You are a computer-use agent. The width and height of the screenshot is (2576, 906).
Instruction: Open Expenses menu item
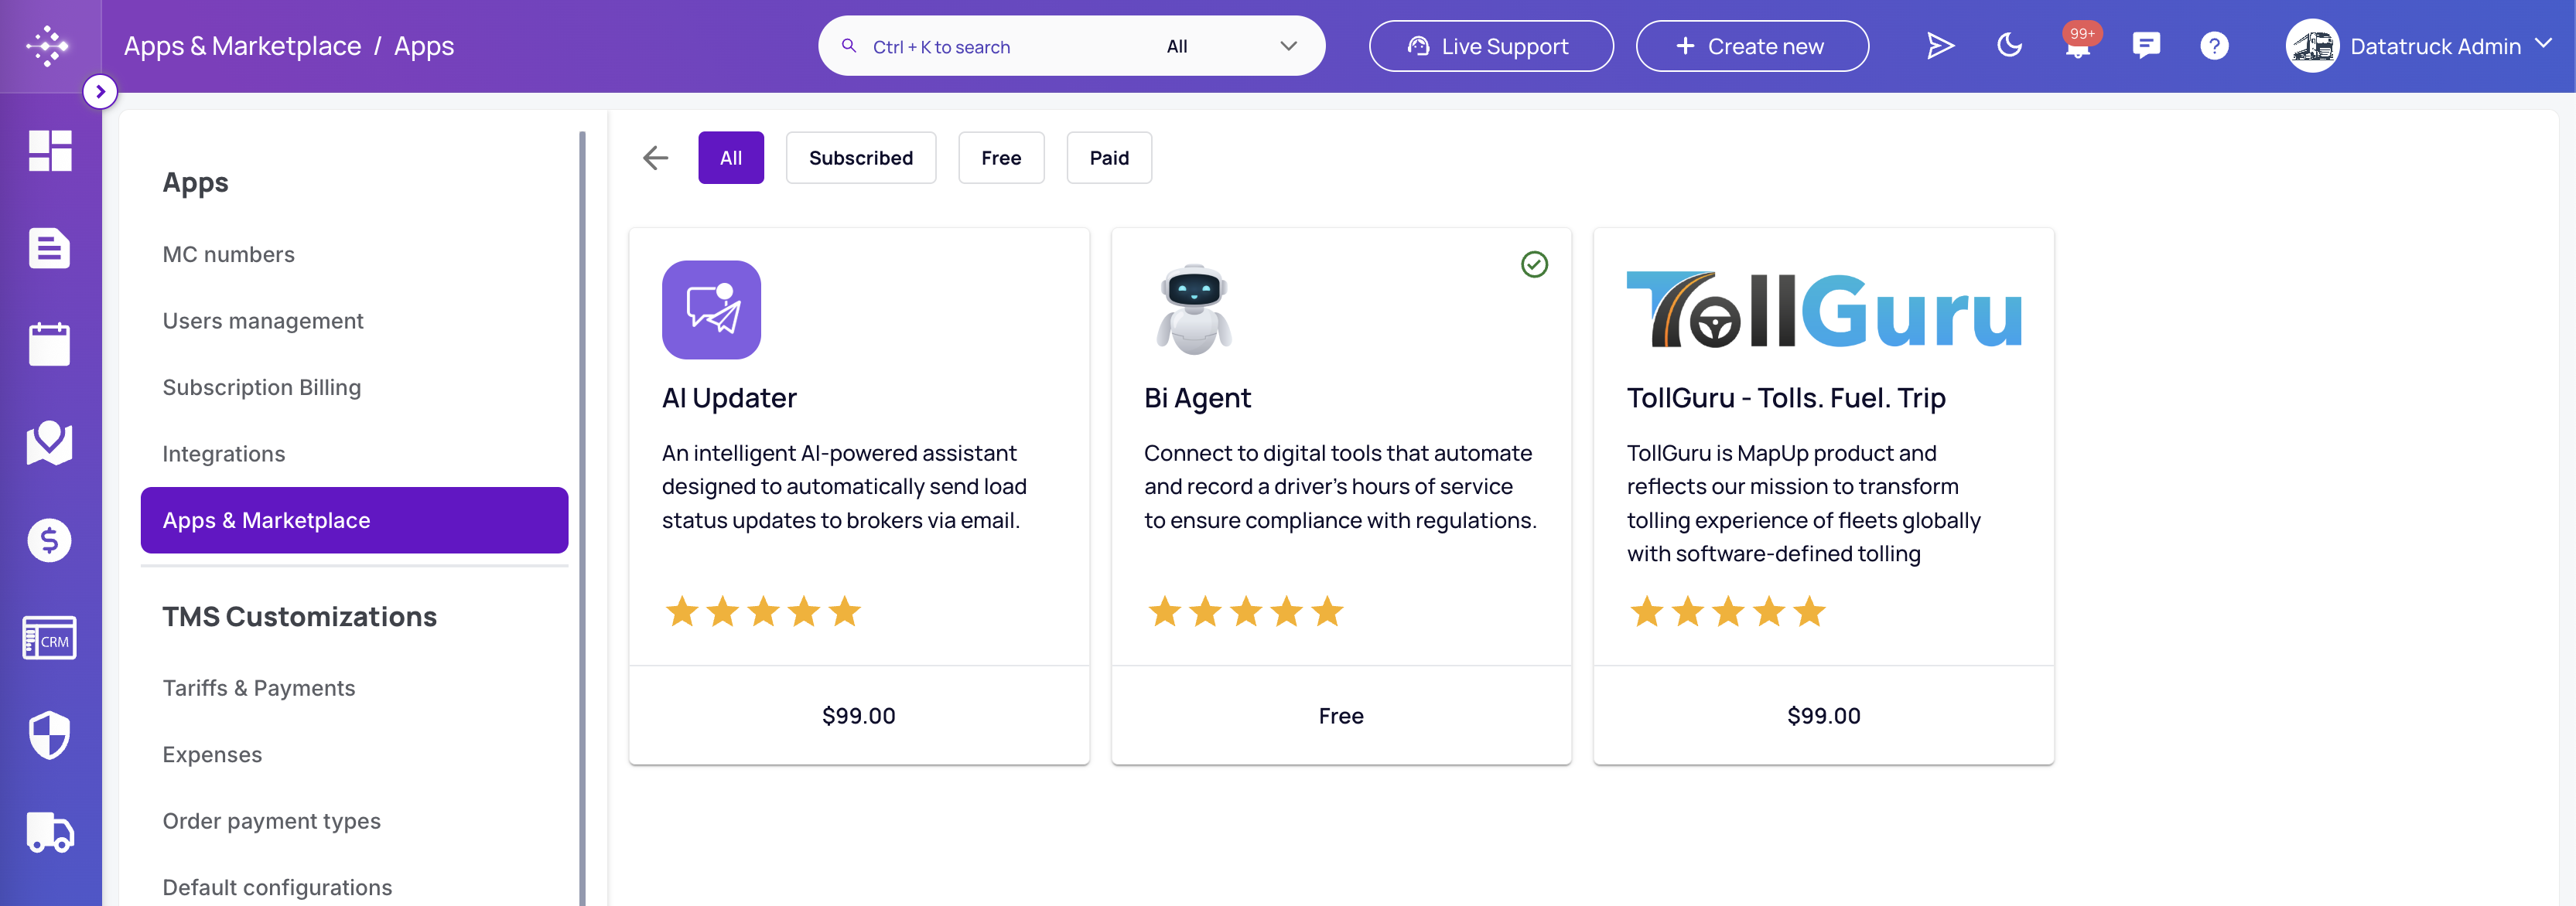coord(354,755)
